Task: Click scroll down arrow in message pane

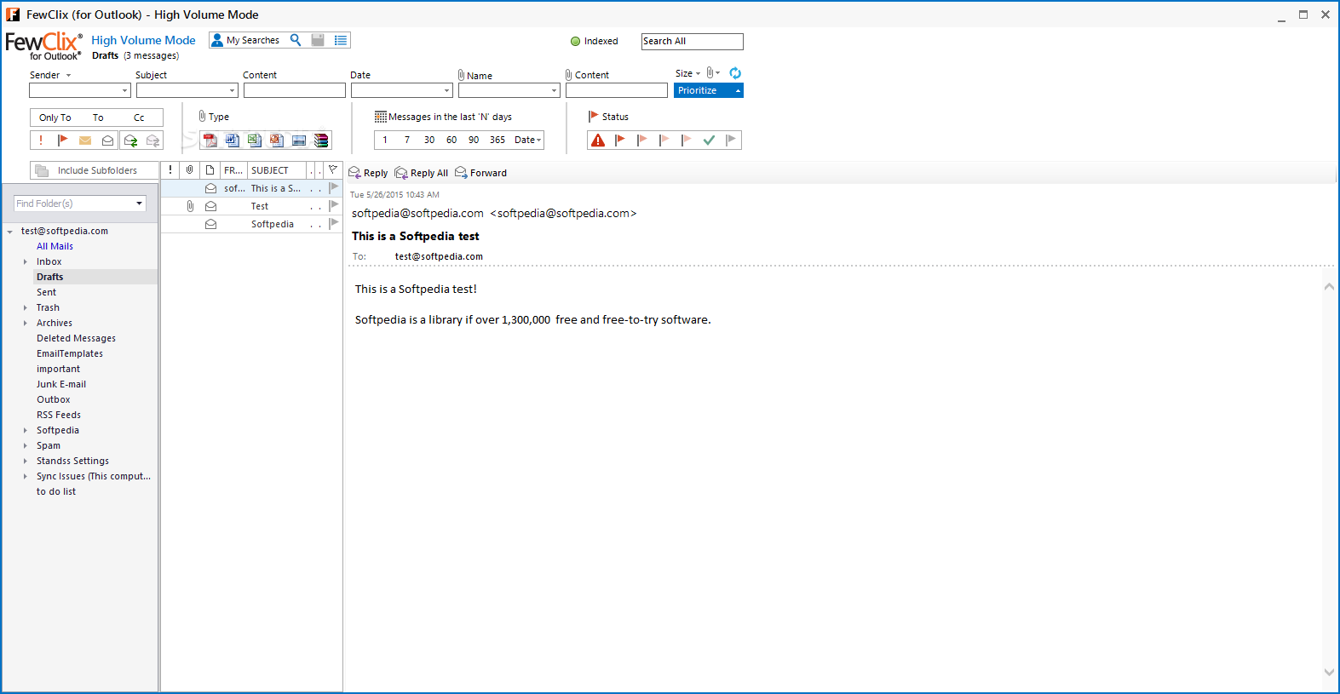Action: click(x=1329, y=672)
